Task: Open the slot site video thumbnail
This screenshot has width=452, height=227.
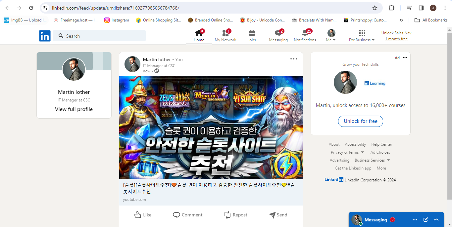Action: click(x=211, y=128)
